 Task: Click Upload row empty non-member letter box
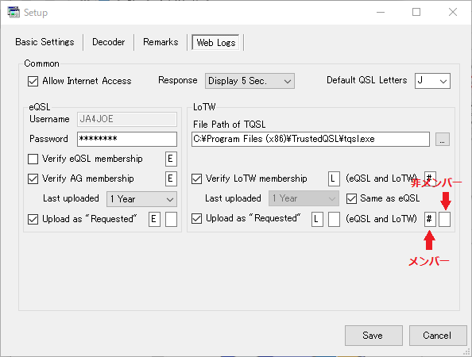[x=444, y=219]
